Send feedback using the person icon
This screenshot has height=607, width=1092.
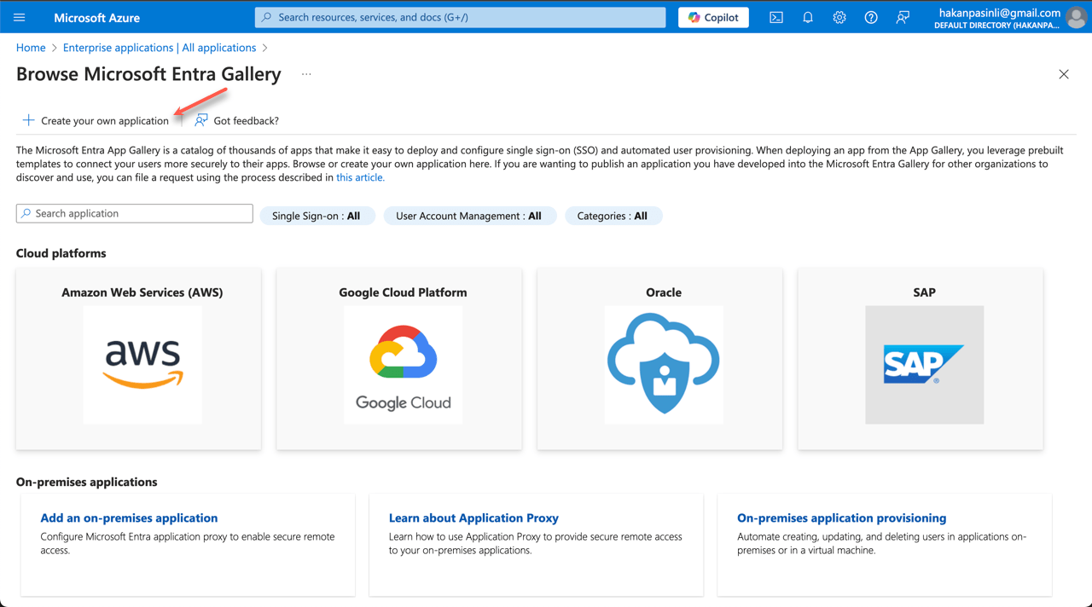(903, 17)
